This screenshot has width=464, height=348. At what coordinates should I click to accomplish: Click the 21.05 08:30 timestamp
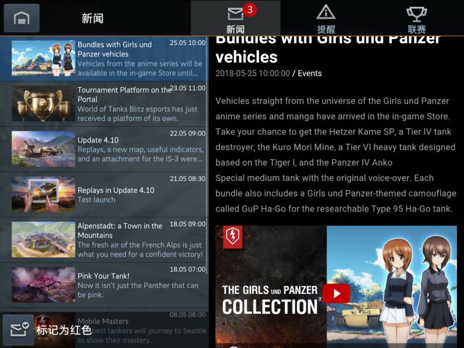click(188, 179)
